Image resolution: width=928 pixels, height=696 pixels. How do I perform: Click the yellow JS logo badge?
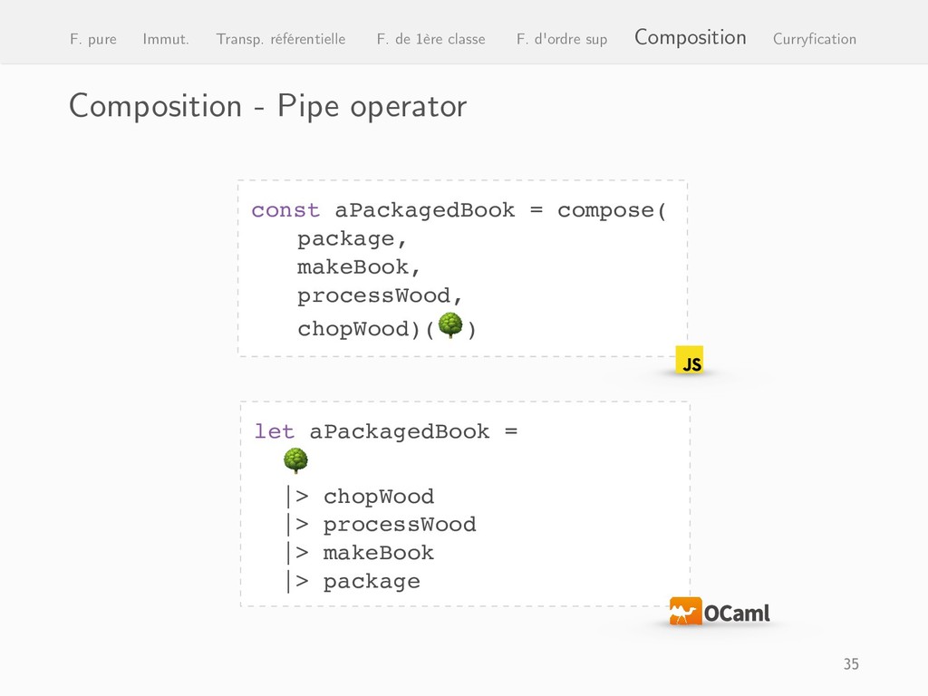pyautogui.click(x=690, y=361)
